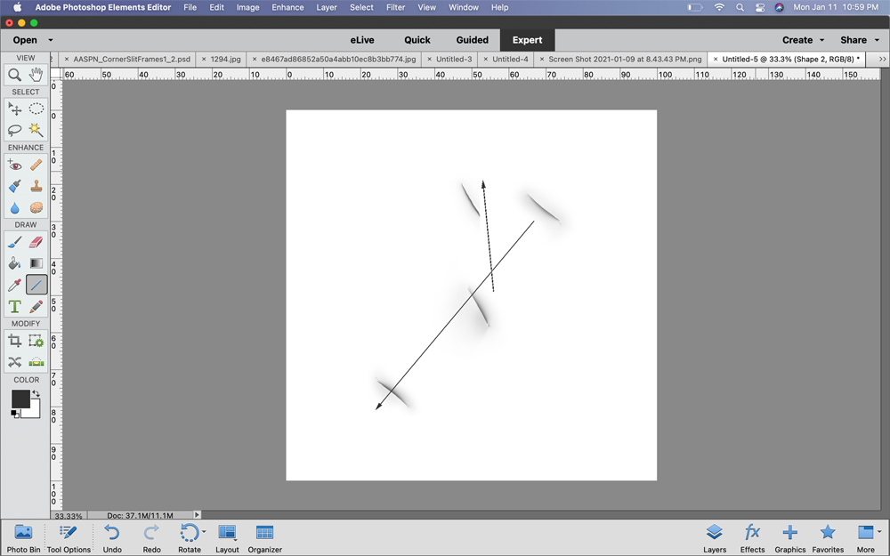Select the Smart Brush tool
Viewport: 890px width, 556px height.
click(15, 186)
